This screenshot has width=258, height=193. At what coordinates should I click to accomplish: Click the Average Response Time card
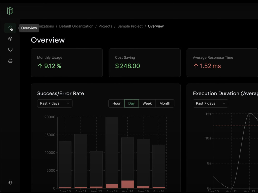point(222,63)
